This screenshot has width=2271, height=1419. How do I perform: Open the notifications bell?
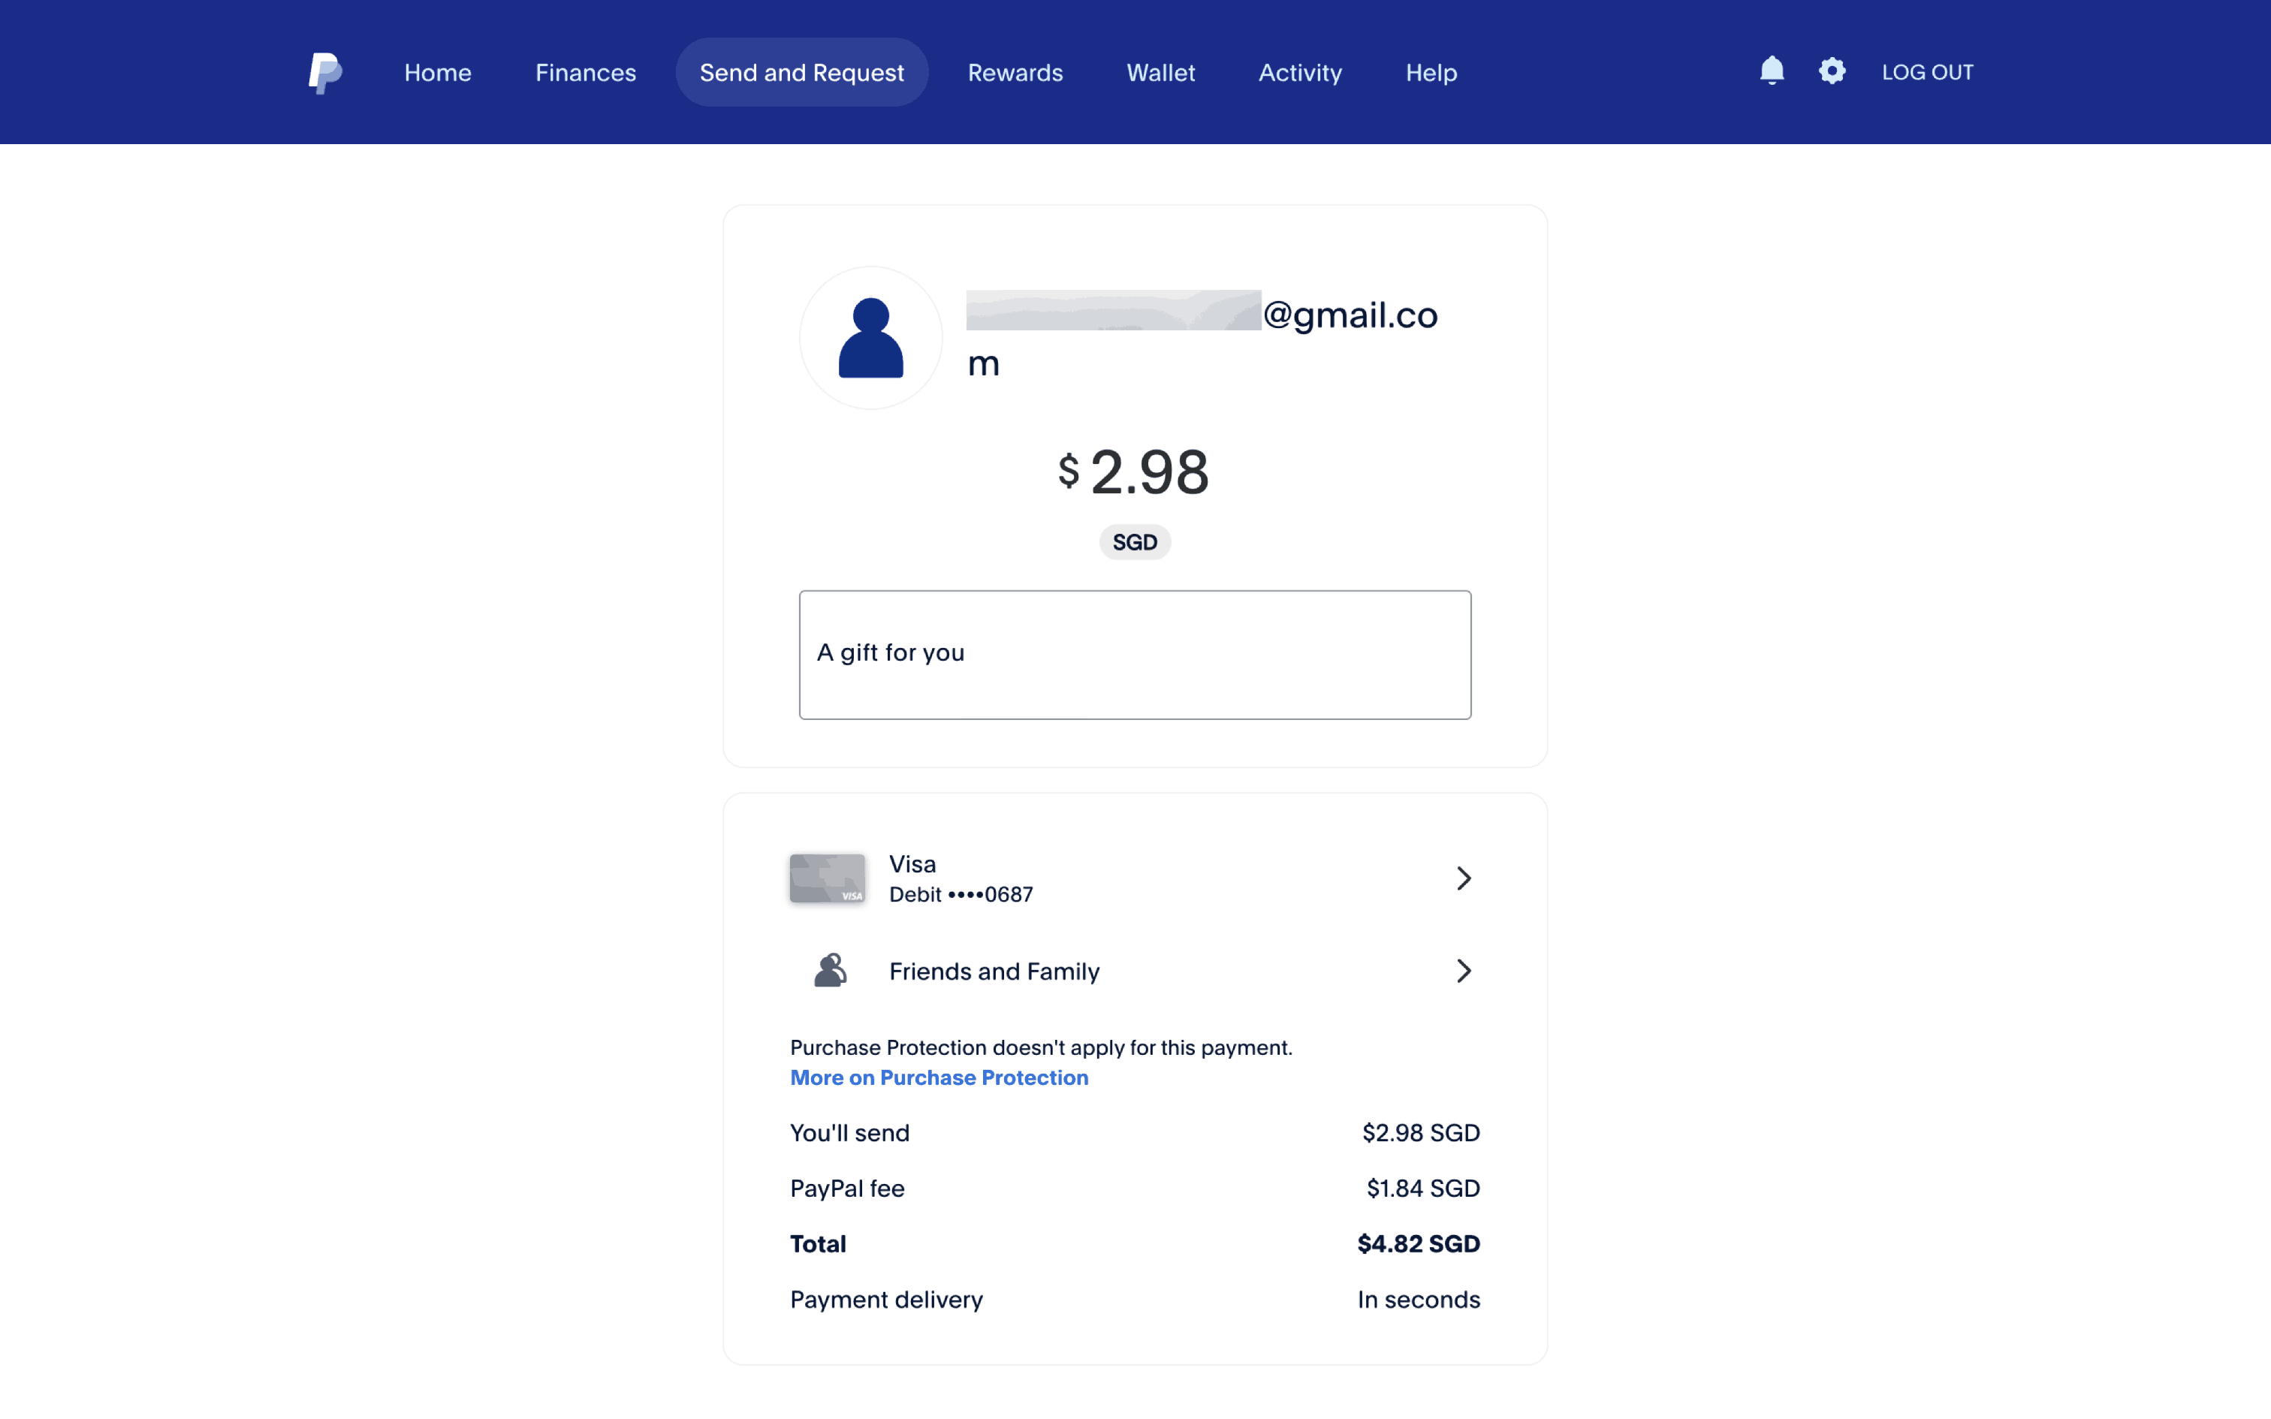1771,71
